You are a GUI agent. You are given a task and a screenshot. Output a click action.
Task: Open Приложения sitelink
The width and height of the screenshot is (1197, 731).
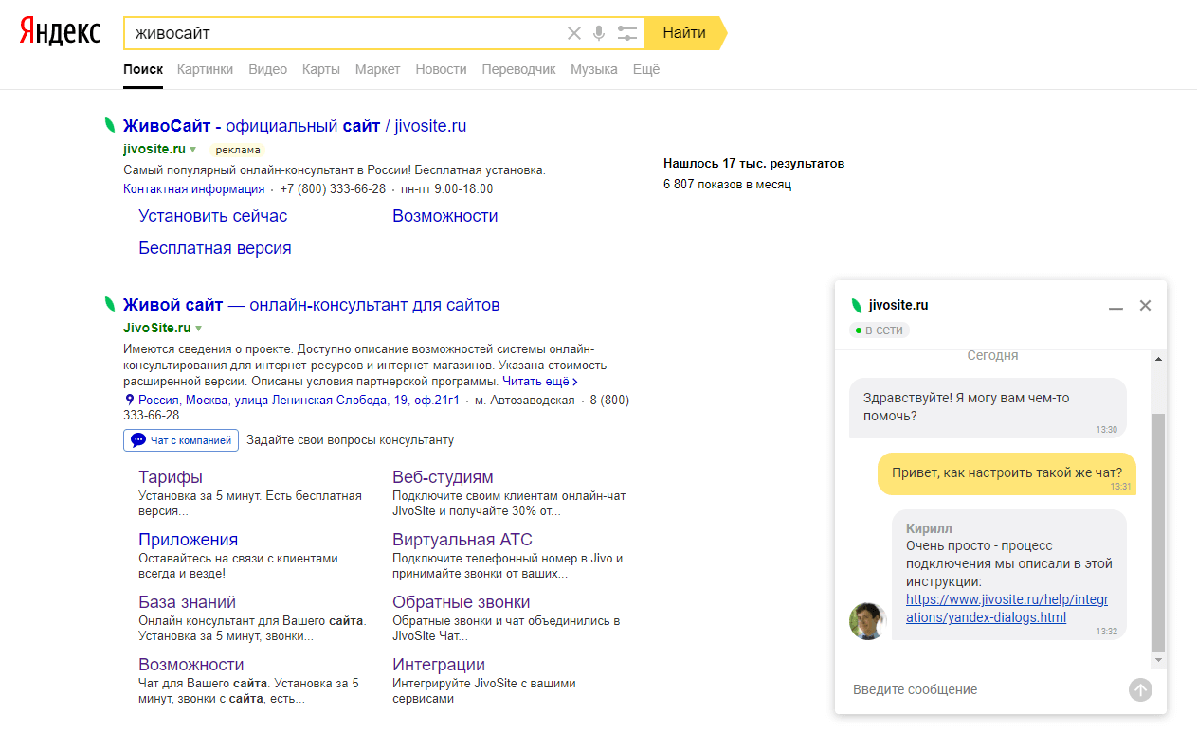pos(189,540)
